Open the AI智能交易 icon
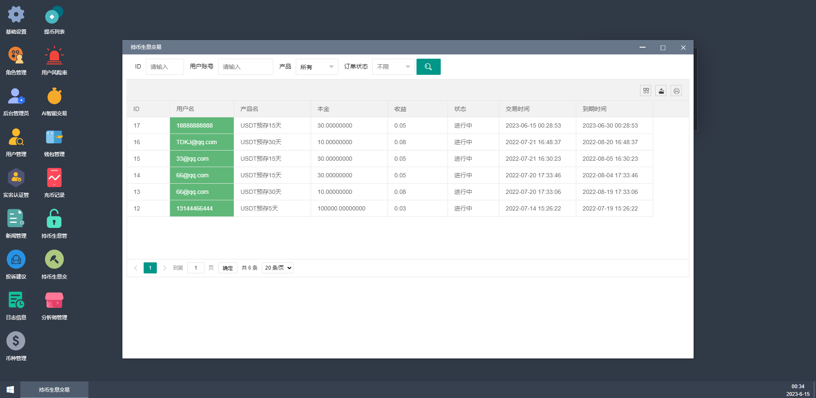Viewport: 816px width, 398px height. point(54,97)
